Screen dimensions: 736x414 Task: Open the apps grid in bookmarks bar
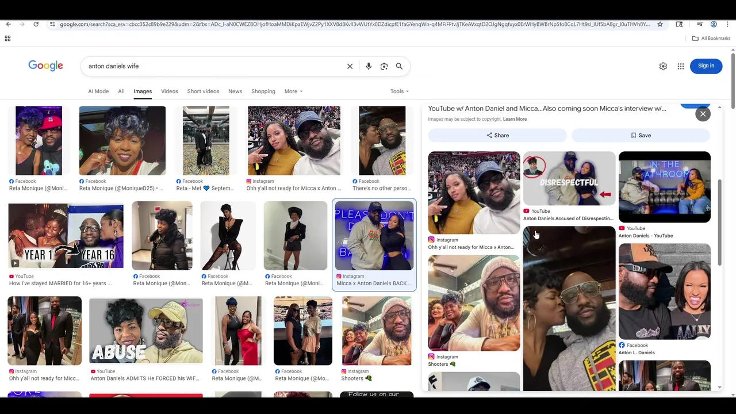coord(7,39)
